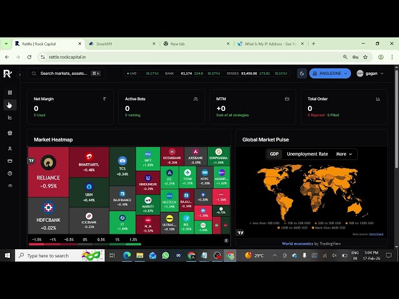Open the gagan account dropdown

click(x=370, y=74)
